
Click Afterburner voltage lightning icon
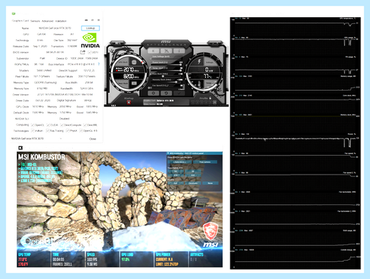pos(199,62)
